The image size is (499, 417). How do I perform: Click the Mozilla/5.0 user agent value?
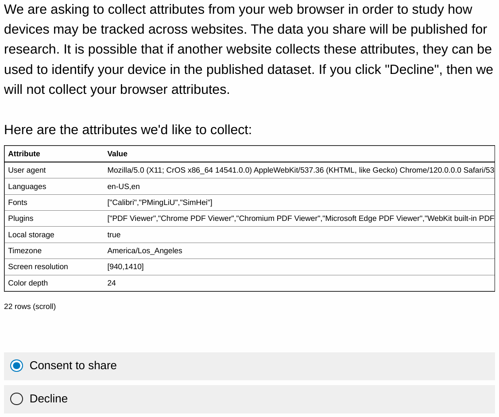[300, 170]
